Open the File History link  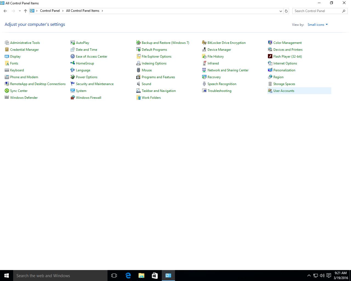(x=216, y=57)
